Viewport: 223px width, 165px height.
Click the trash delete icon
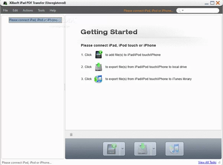click(71, 135)
